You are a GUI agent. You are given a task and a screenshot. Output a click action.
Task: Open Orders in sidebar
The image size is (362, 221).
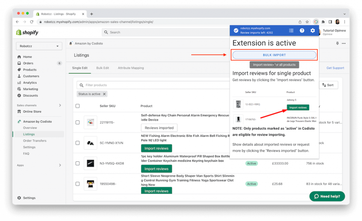28,63
